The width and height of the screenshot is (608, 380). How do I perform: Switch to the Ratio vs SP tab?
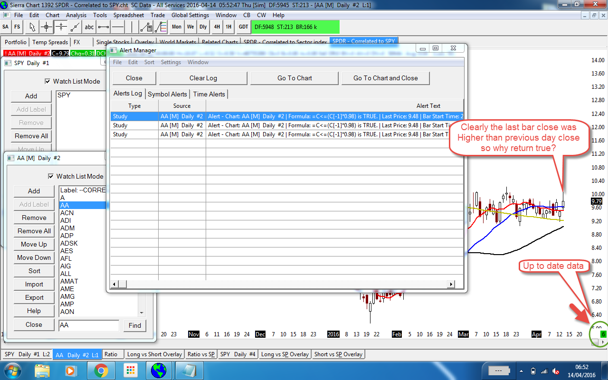click(x=201, y=354)
